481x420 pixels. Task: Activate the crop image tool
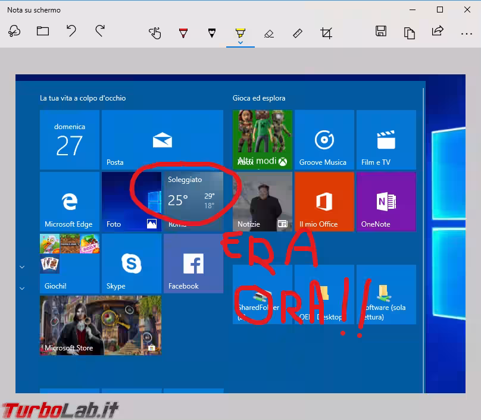326,33
